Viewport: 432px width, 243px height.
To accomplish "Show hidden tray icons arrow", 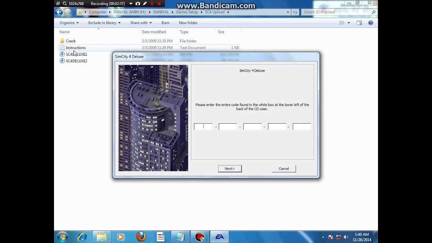I will pos(323,237).
